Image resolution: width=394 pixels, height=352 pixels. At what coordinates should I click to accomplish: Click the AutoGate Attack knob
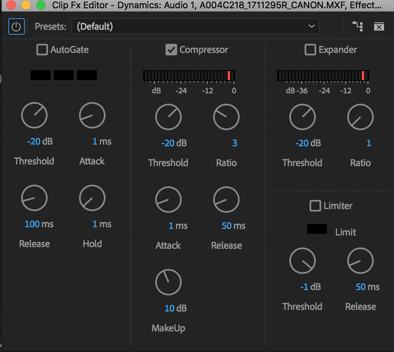click(92, 115)
